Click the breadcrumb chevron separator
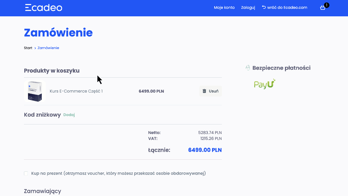 coord(35,48)
